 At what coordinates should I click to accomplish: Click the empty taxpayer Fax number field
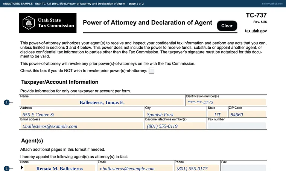[237, 126]
